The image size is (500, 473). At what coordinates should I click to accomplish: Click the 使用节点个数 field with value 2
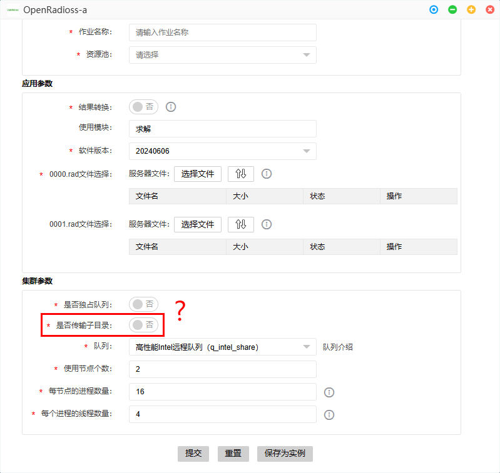[x=223, y=369]
